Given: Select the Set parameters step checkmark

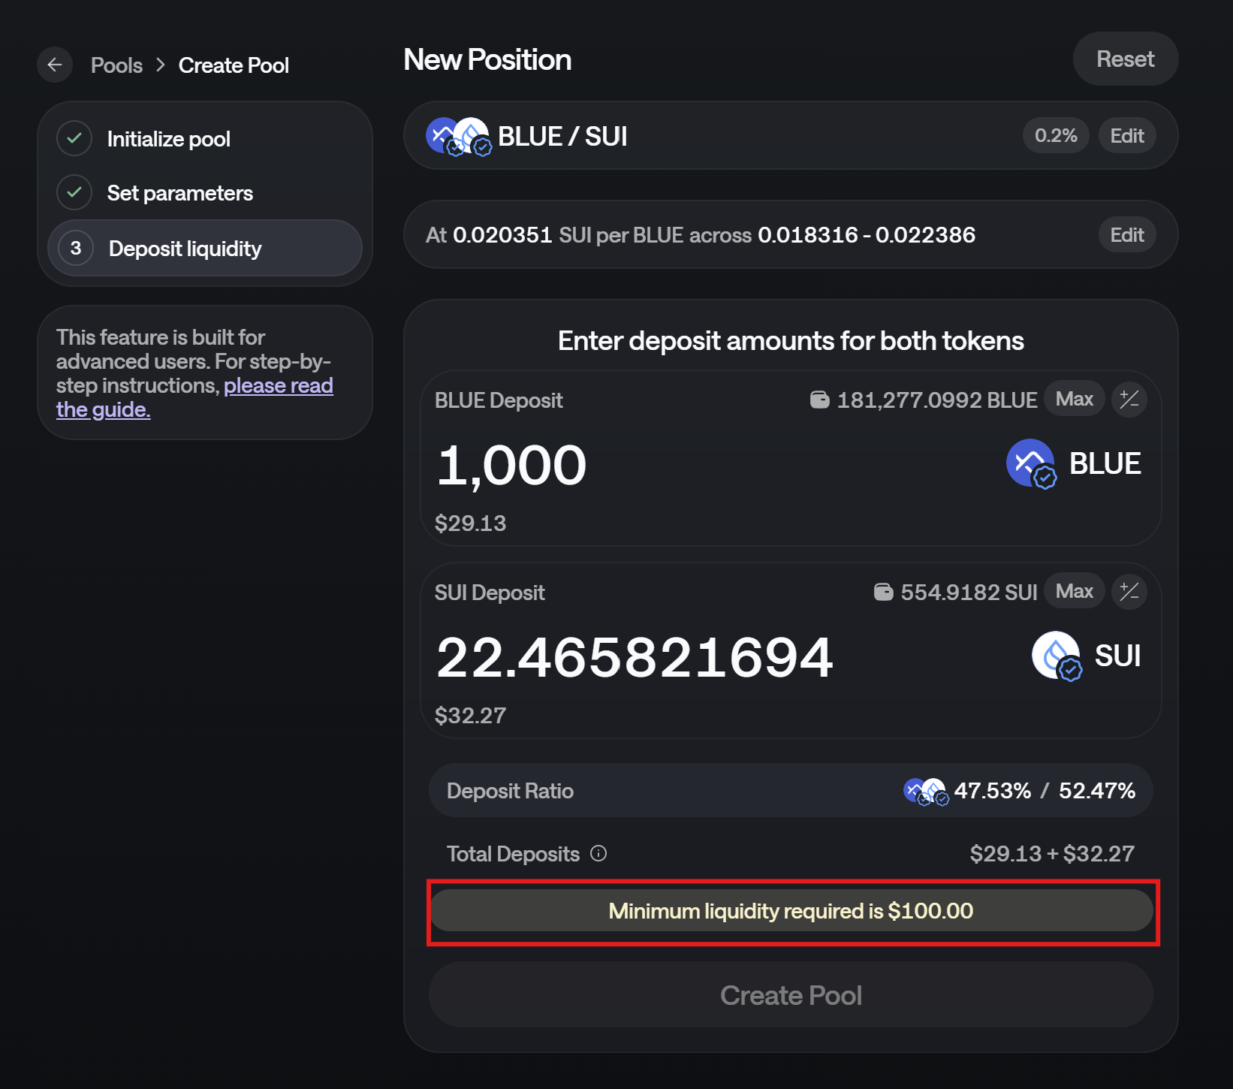Looking at the screenshot, I should click(74, 193).
